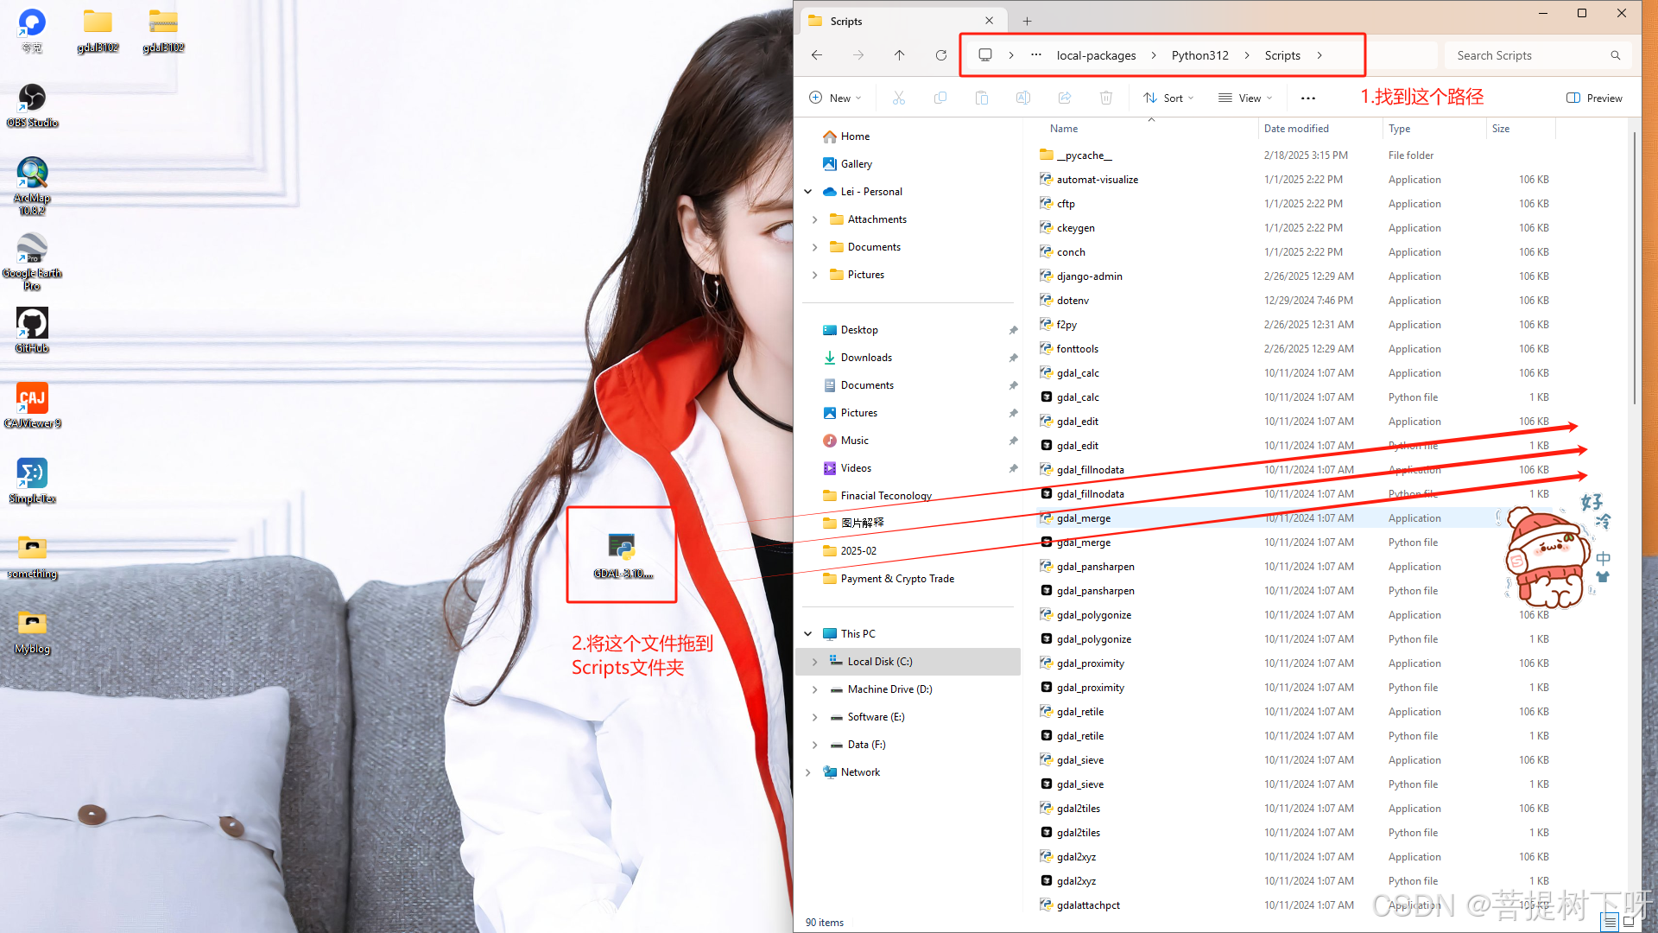The image size is (1658, 933).
Task: Launch OBS Studio from the desktop
Action: point(32,97)
